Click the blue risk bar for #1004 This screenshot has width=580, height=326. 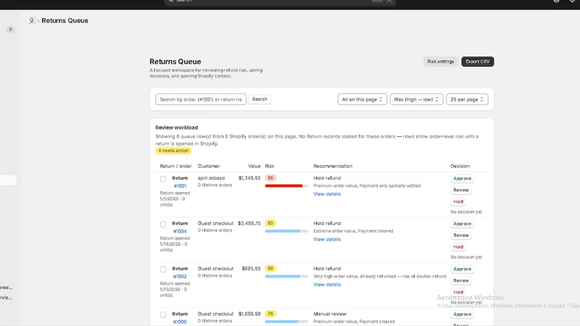(x=286, y=231)
